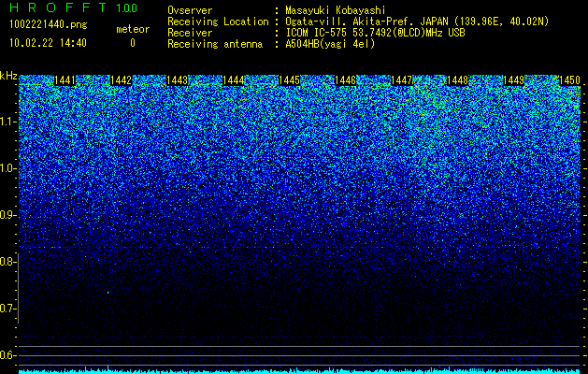This screenshot has width=588, height=374.
Task: Click the 1.1 kHz axis label
Action: coord(7,122)
